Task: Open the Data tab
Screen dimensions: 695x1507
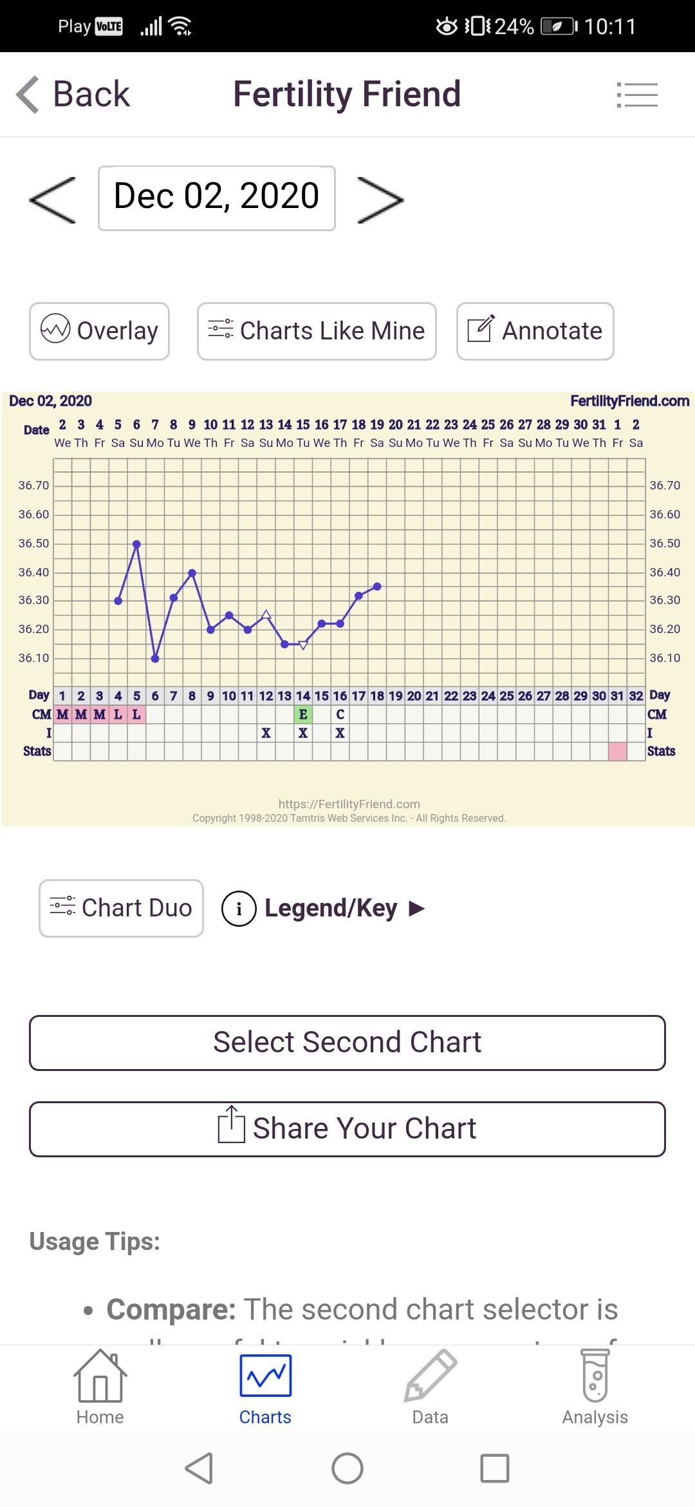Action: tap(430, 1388)
